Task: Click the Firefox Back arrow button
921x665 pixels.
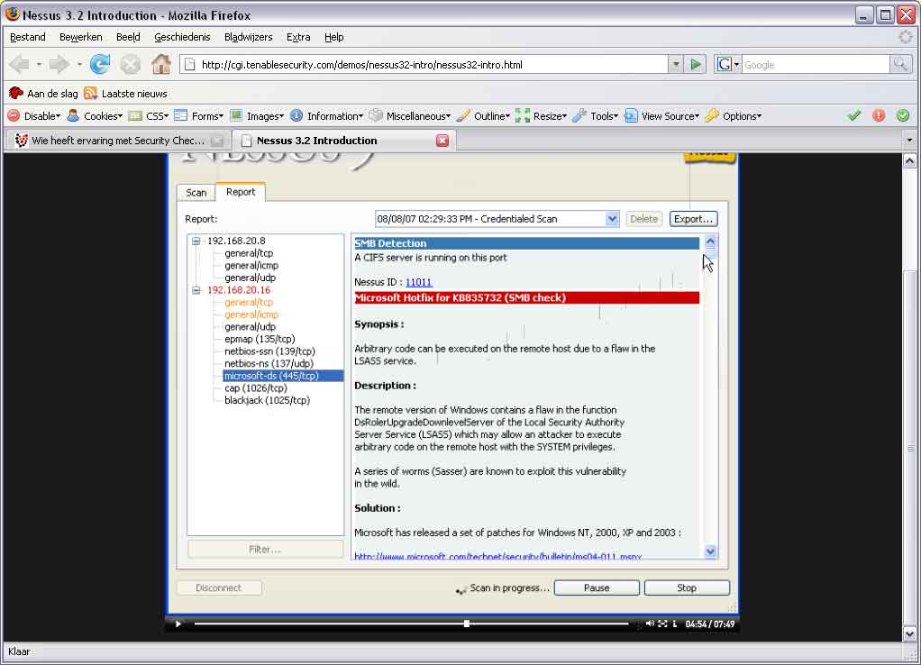Action: 20,64
